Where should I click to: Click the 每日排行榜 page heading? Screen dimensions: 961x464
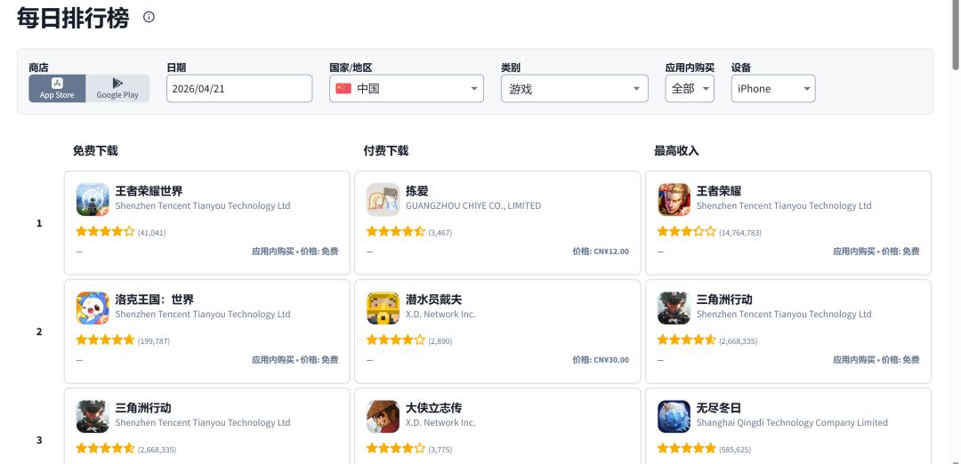(x=73, y=18)
